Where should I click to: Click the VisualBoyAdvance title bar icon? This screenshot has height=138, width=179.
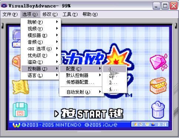tap(4, 6)
